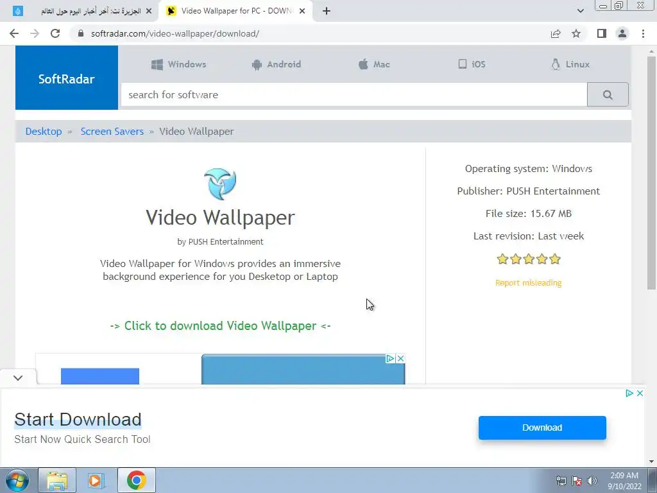
Task: Click 'Start Now Quick Search Tool' text
Action: coord(82,439)
